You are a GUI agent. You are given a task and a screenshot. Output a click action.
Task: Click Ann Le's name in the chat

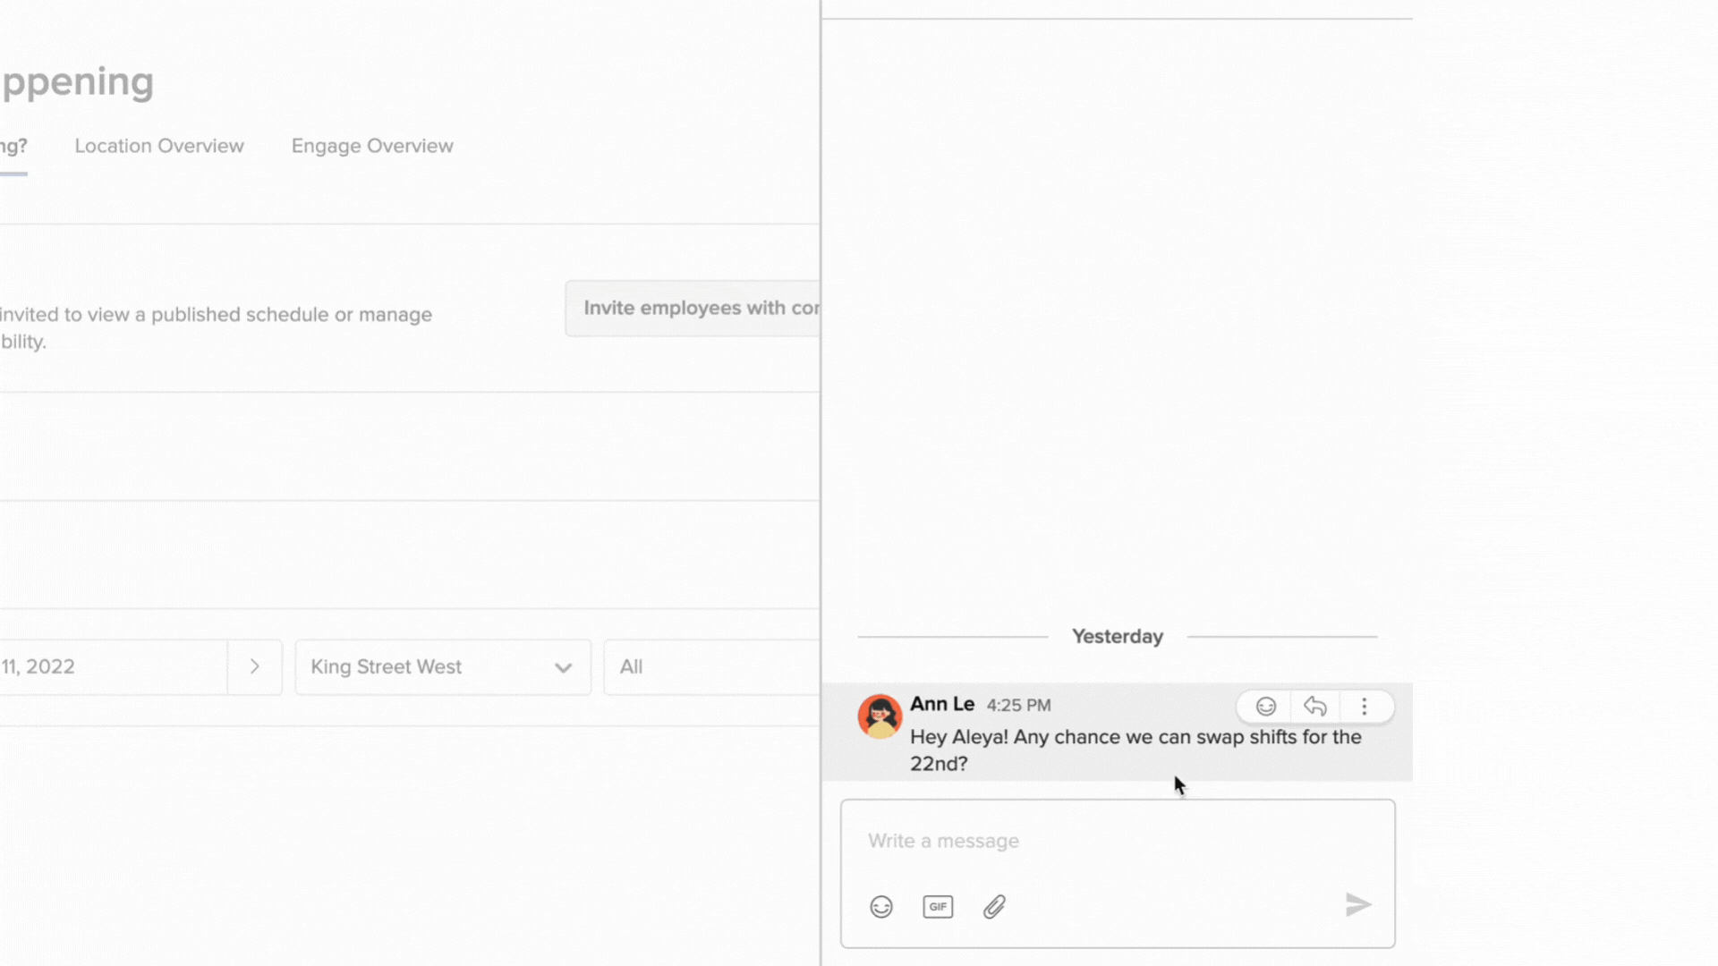941,705
